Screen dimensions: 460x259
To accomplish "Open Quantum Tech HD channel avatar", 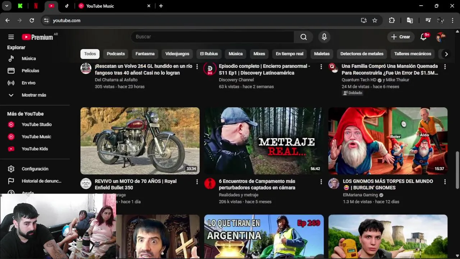I will click(x=334, y=68).
